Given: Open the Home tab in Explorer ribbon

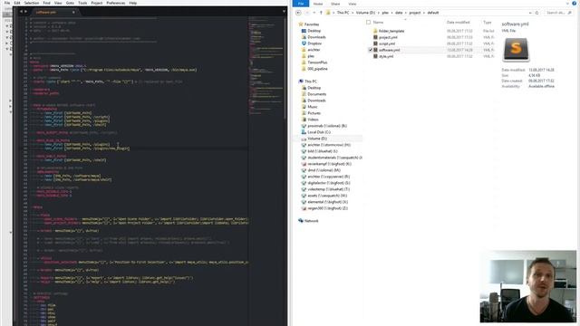Looking at the screenshot, I should [318, 4].
